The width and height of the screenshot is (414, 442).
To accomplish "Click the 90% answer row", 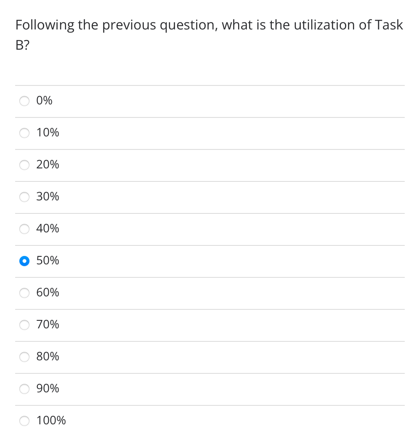I will point(168,389).
